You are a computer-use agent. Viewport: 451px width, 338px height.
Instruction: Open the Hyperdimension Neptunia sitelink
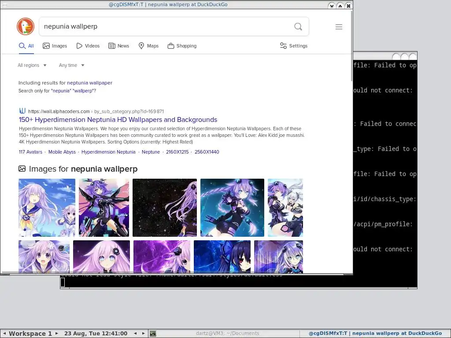pos(108,152)
